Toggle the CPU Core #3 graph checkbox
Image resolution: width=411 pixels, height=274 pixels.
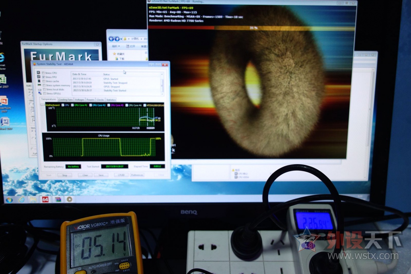(108, 105)
